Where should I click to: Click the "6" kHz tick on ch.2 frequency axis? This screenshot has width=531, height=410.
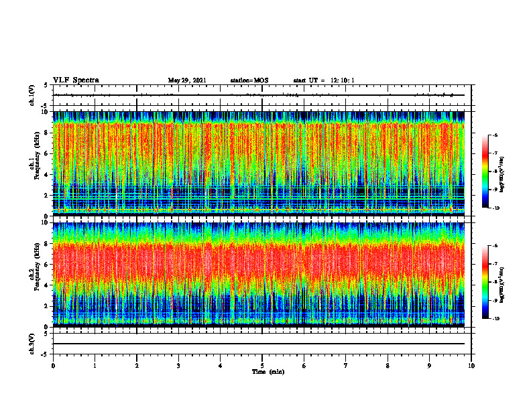coord(47,265)
